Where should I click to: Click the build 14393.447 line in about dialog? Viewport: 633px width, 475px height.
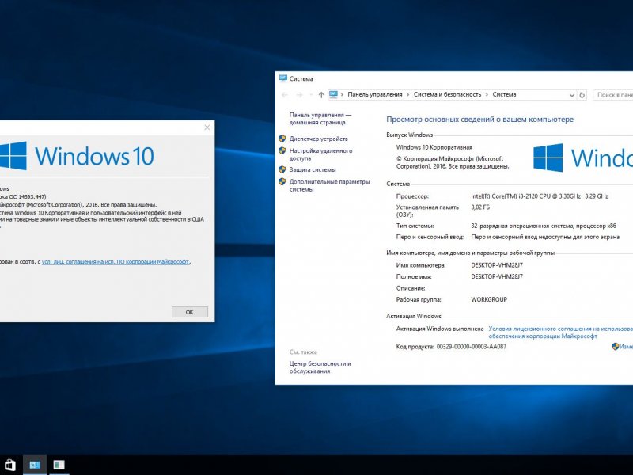(23, 196)
